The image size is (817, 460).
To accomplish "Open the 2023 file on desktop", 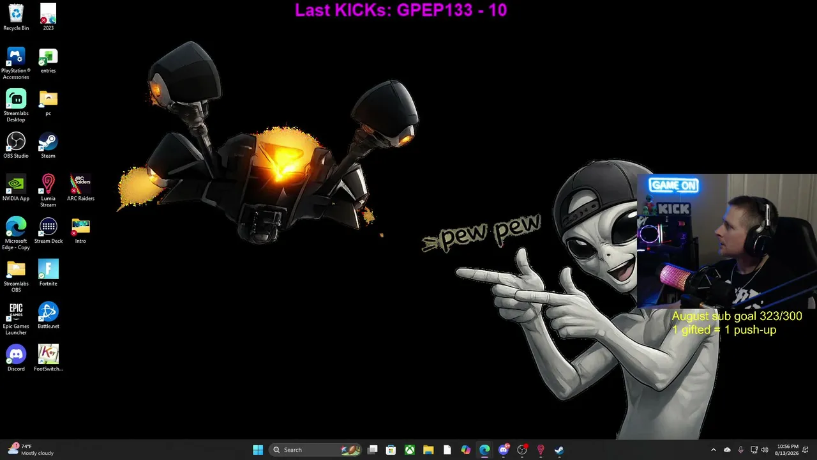I will 48,17.
